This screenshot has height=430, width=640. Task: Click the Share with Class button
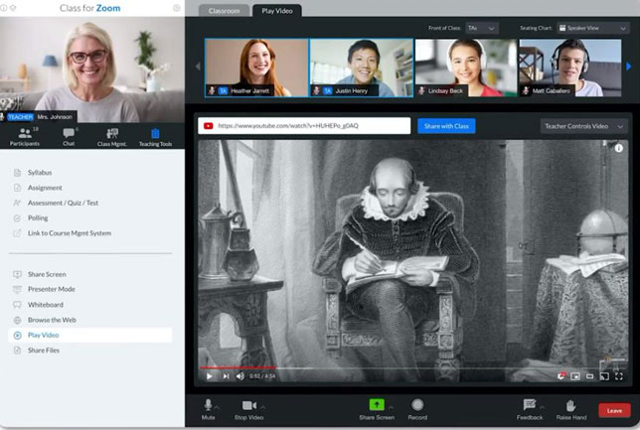pyautogui.click(x=445, y=126)
